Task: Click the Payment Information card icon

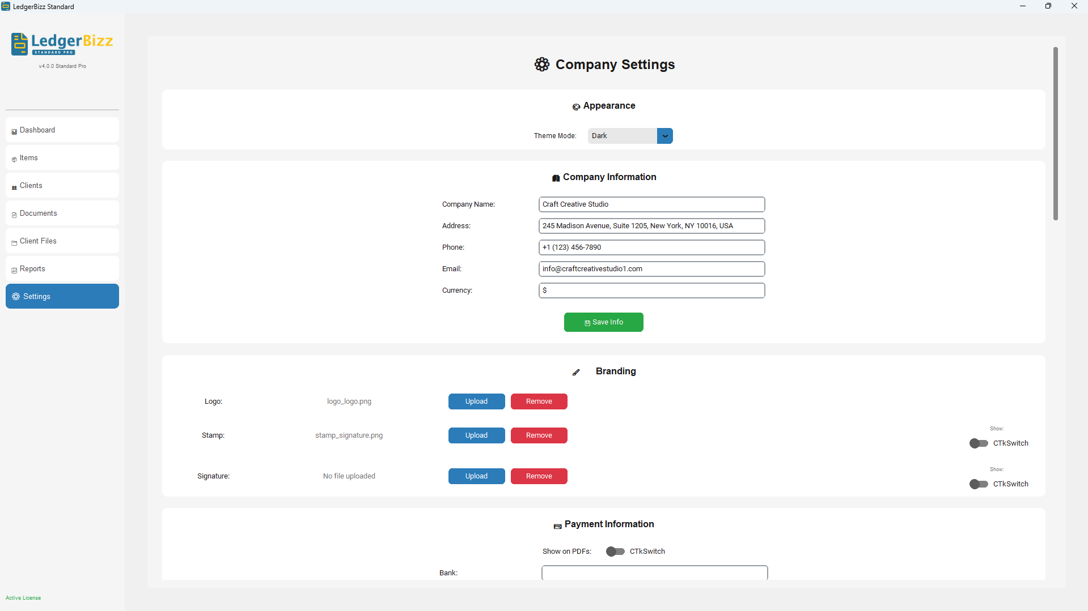Action: pos(557,526)
